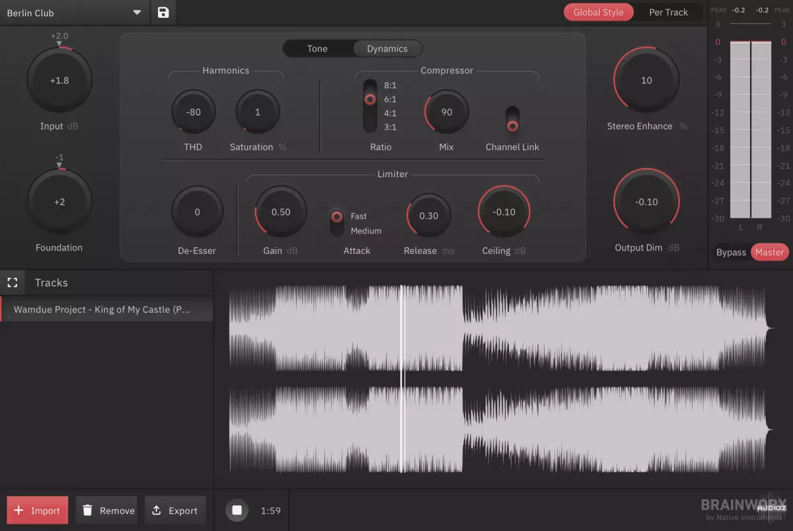Click the THD harmonics knob

pos(193,112)
